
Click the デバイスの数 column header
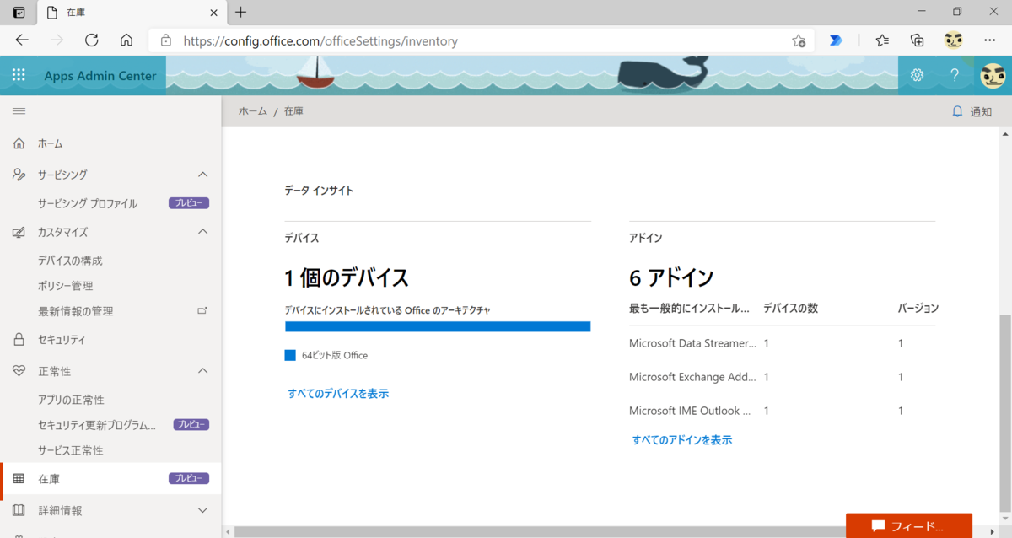[x=790, y=309]
